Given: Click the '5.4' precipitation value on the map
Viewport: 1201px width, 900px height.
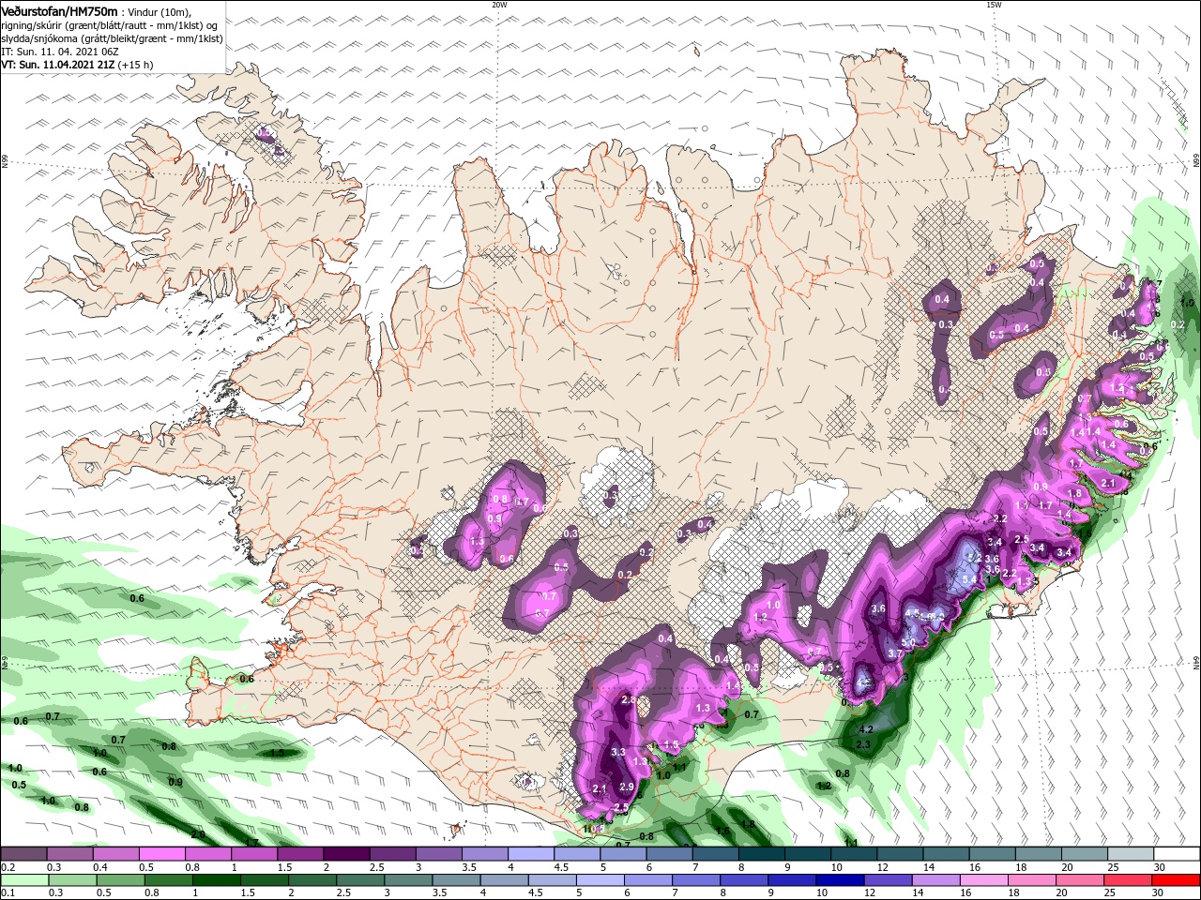Looking at the screenshot, I should tap(968, 579).
